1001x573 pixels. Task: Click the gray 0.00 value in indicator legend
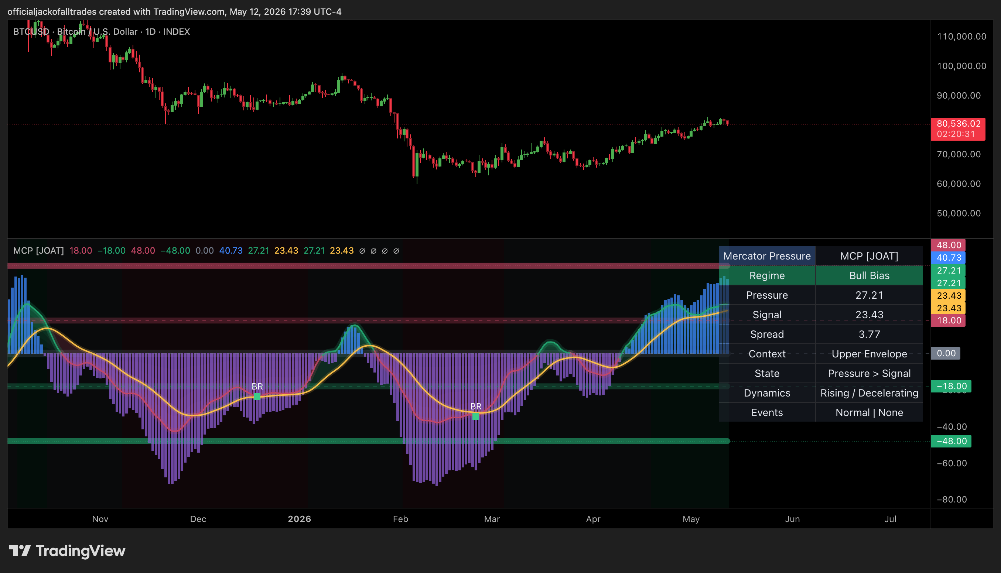(205, 251)
